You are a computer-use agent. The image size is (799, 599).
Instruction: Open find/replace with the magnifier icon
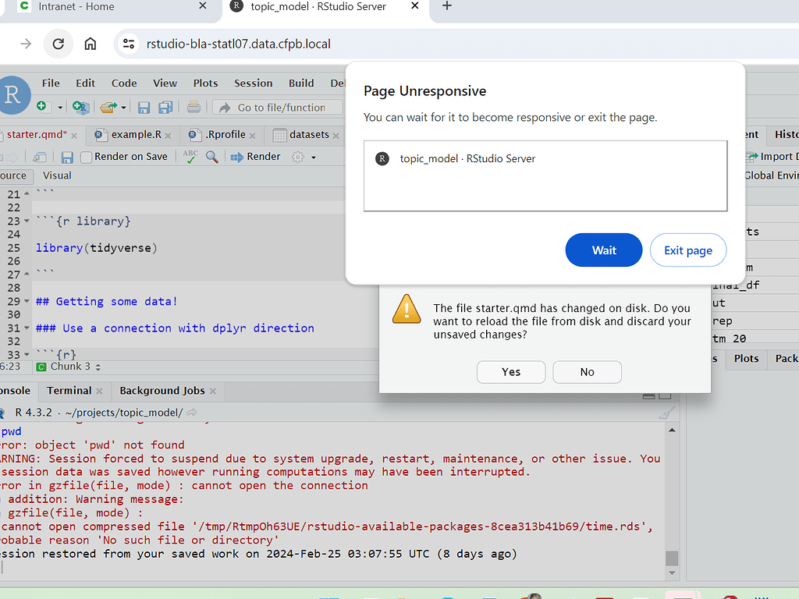[x=211, y=156]
